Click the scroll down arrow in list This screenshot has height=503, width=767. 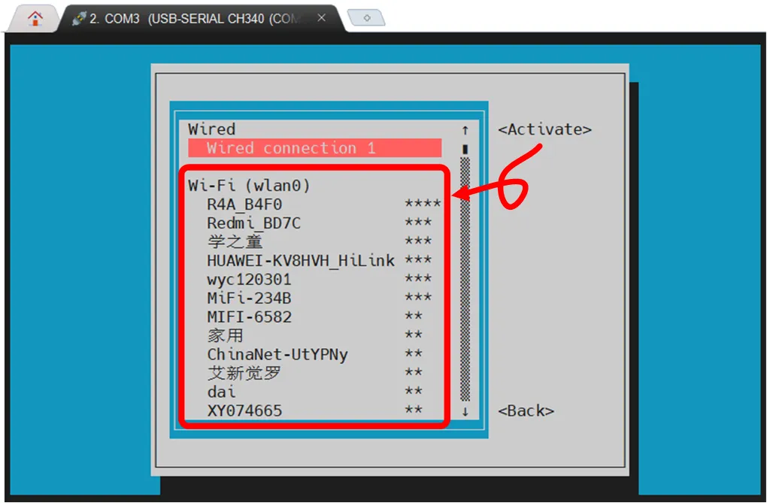[465, 411]
